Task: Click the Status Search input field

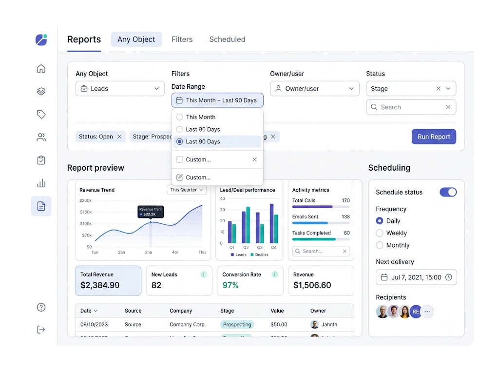Action: pos(411,107)
